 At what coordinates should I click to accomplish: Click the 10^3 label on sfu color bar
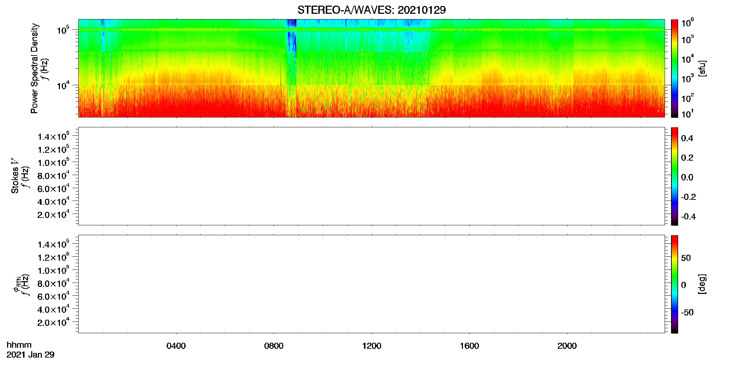click(687, 78)
